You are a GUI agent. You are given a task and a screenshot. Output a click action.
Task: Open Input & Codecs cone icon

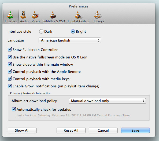point(79,15)
